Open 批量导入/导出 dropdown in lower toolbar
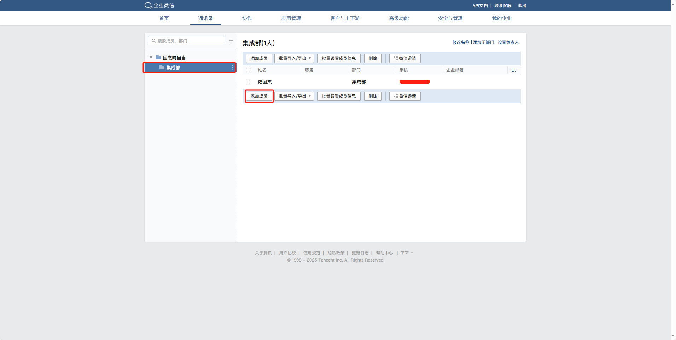The width and height of the screenshot is (676, 340). point(294,96)
